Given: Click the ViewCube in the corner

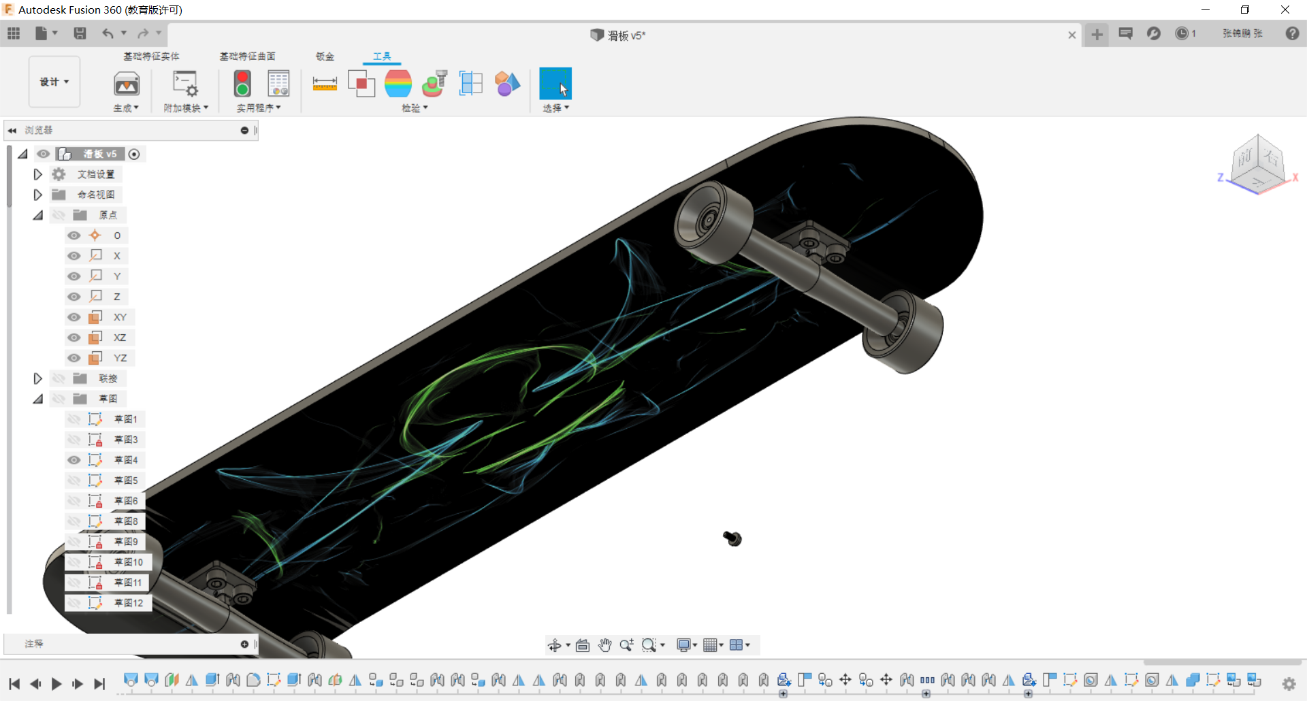Looking at the screenshot, I should pyautogui.click(x=1257, y=163).
